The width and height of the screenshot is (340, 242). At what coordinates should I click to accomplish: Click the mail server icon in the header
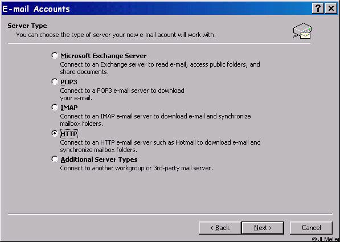[302, 31]
